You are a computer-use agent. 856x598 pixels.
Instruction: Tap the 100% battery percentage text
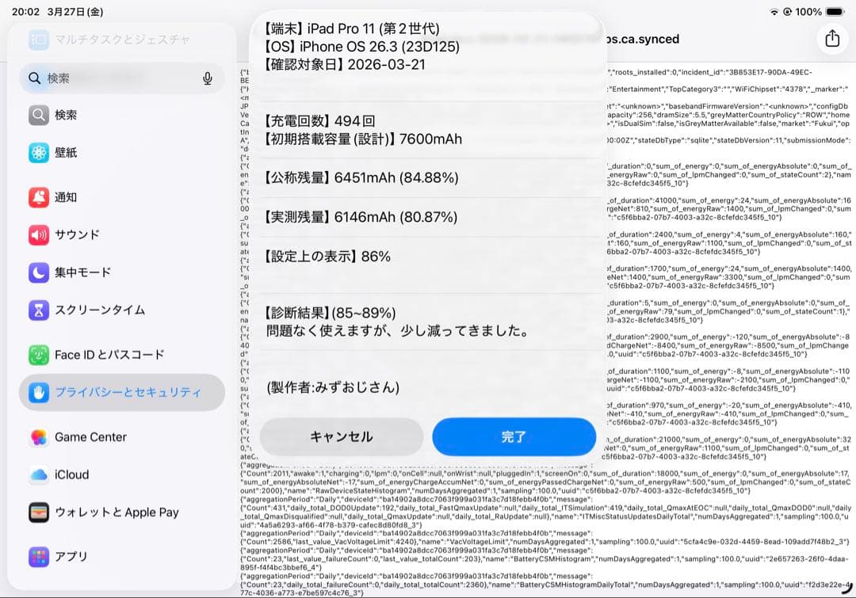pyautogui.click(x=808, y=11)
